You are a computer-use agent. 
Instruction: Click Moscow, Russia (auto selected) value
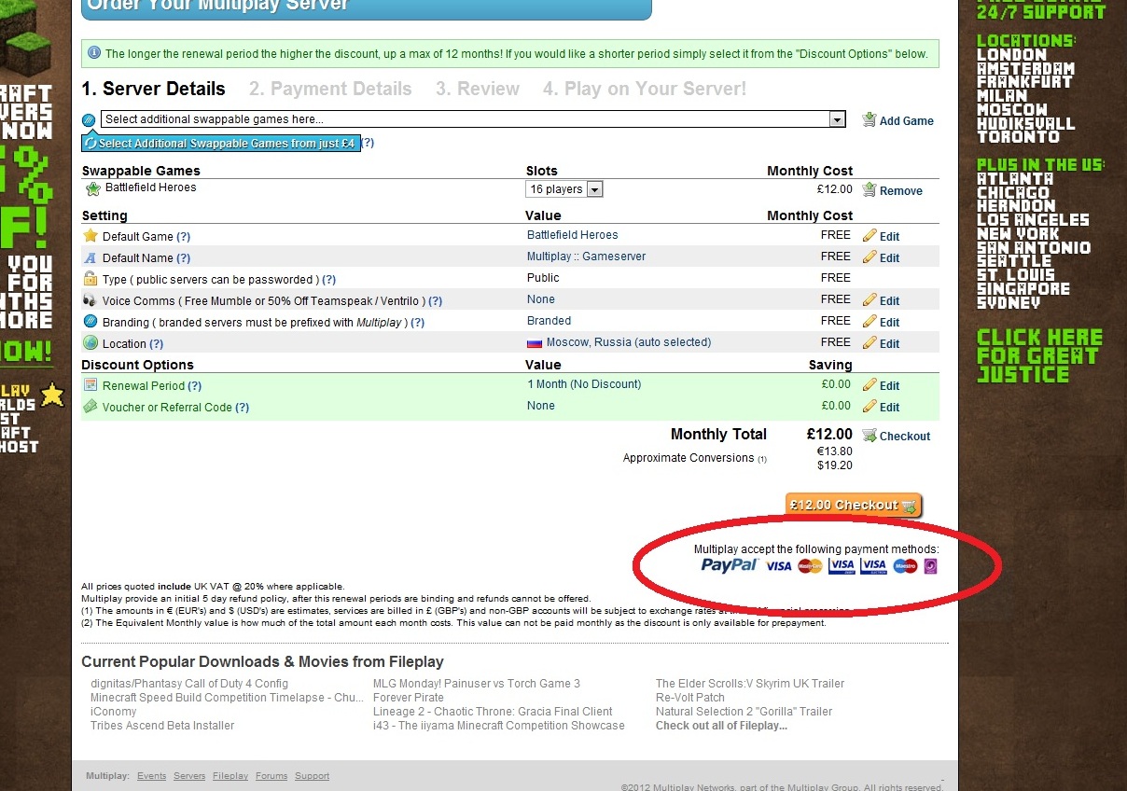tap(629, 342)
